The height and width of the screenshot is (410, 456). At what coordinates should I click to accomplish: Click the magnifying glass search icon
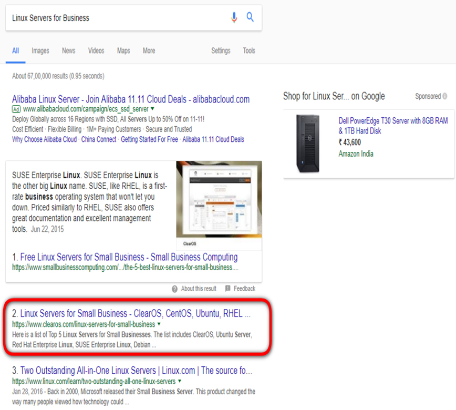click(250, 17)
